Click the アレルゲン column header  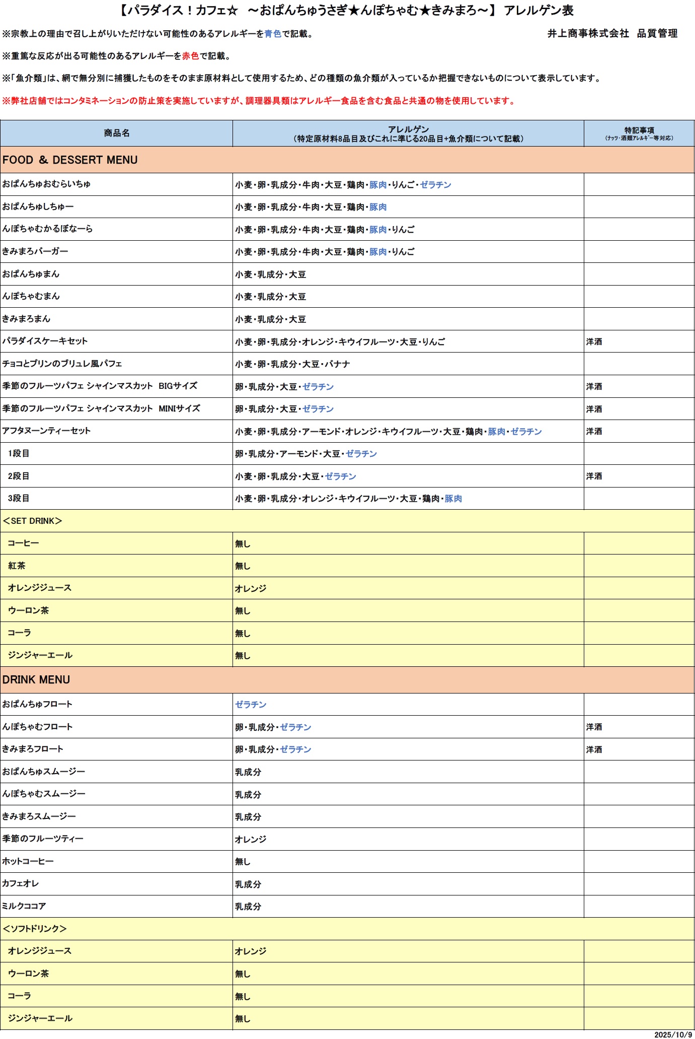408,134
